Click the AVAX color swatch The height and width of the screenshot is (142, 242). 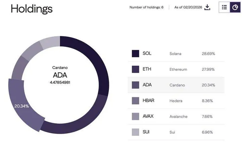(135, 117)
